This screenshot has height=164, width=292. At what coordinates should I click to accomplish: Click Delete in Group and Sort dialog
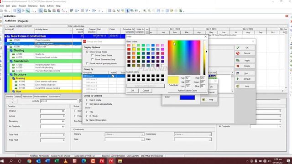(x=245, y=66)
